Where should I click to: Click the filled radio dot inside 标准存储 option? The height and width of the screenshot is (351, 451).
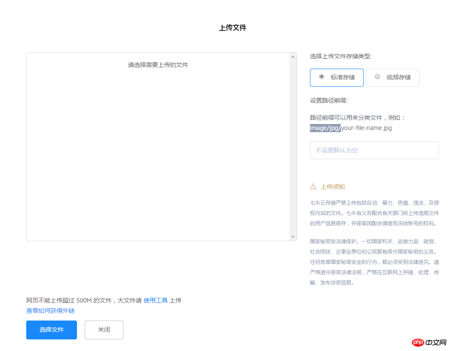pyautogui.click(x=322, y=76)
